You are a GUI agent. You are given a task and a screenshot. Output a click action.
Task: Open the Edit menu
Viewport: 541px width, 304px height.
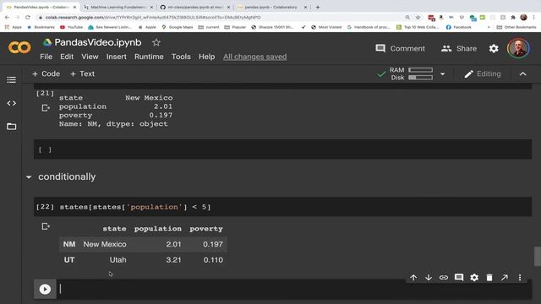click(x=67, y=57)
